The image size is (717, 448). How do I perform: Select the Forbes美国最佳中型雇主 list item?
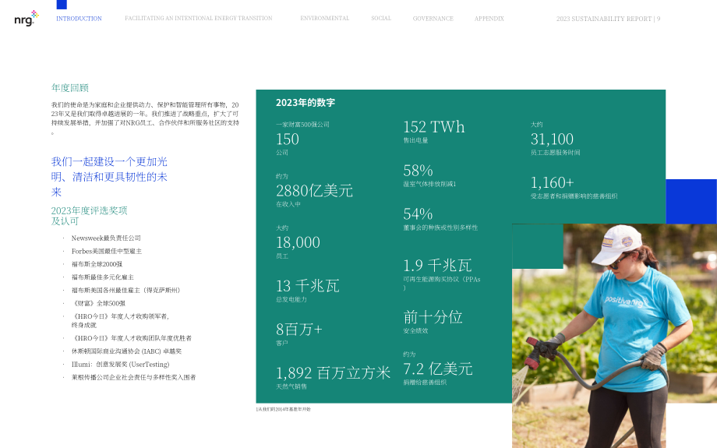click(107, 251)
